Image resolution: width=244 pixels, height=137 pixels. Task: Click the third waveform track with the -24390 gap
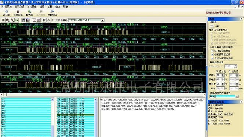click(x=103, y=67)
